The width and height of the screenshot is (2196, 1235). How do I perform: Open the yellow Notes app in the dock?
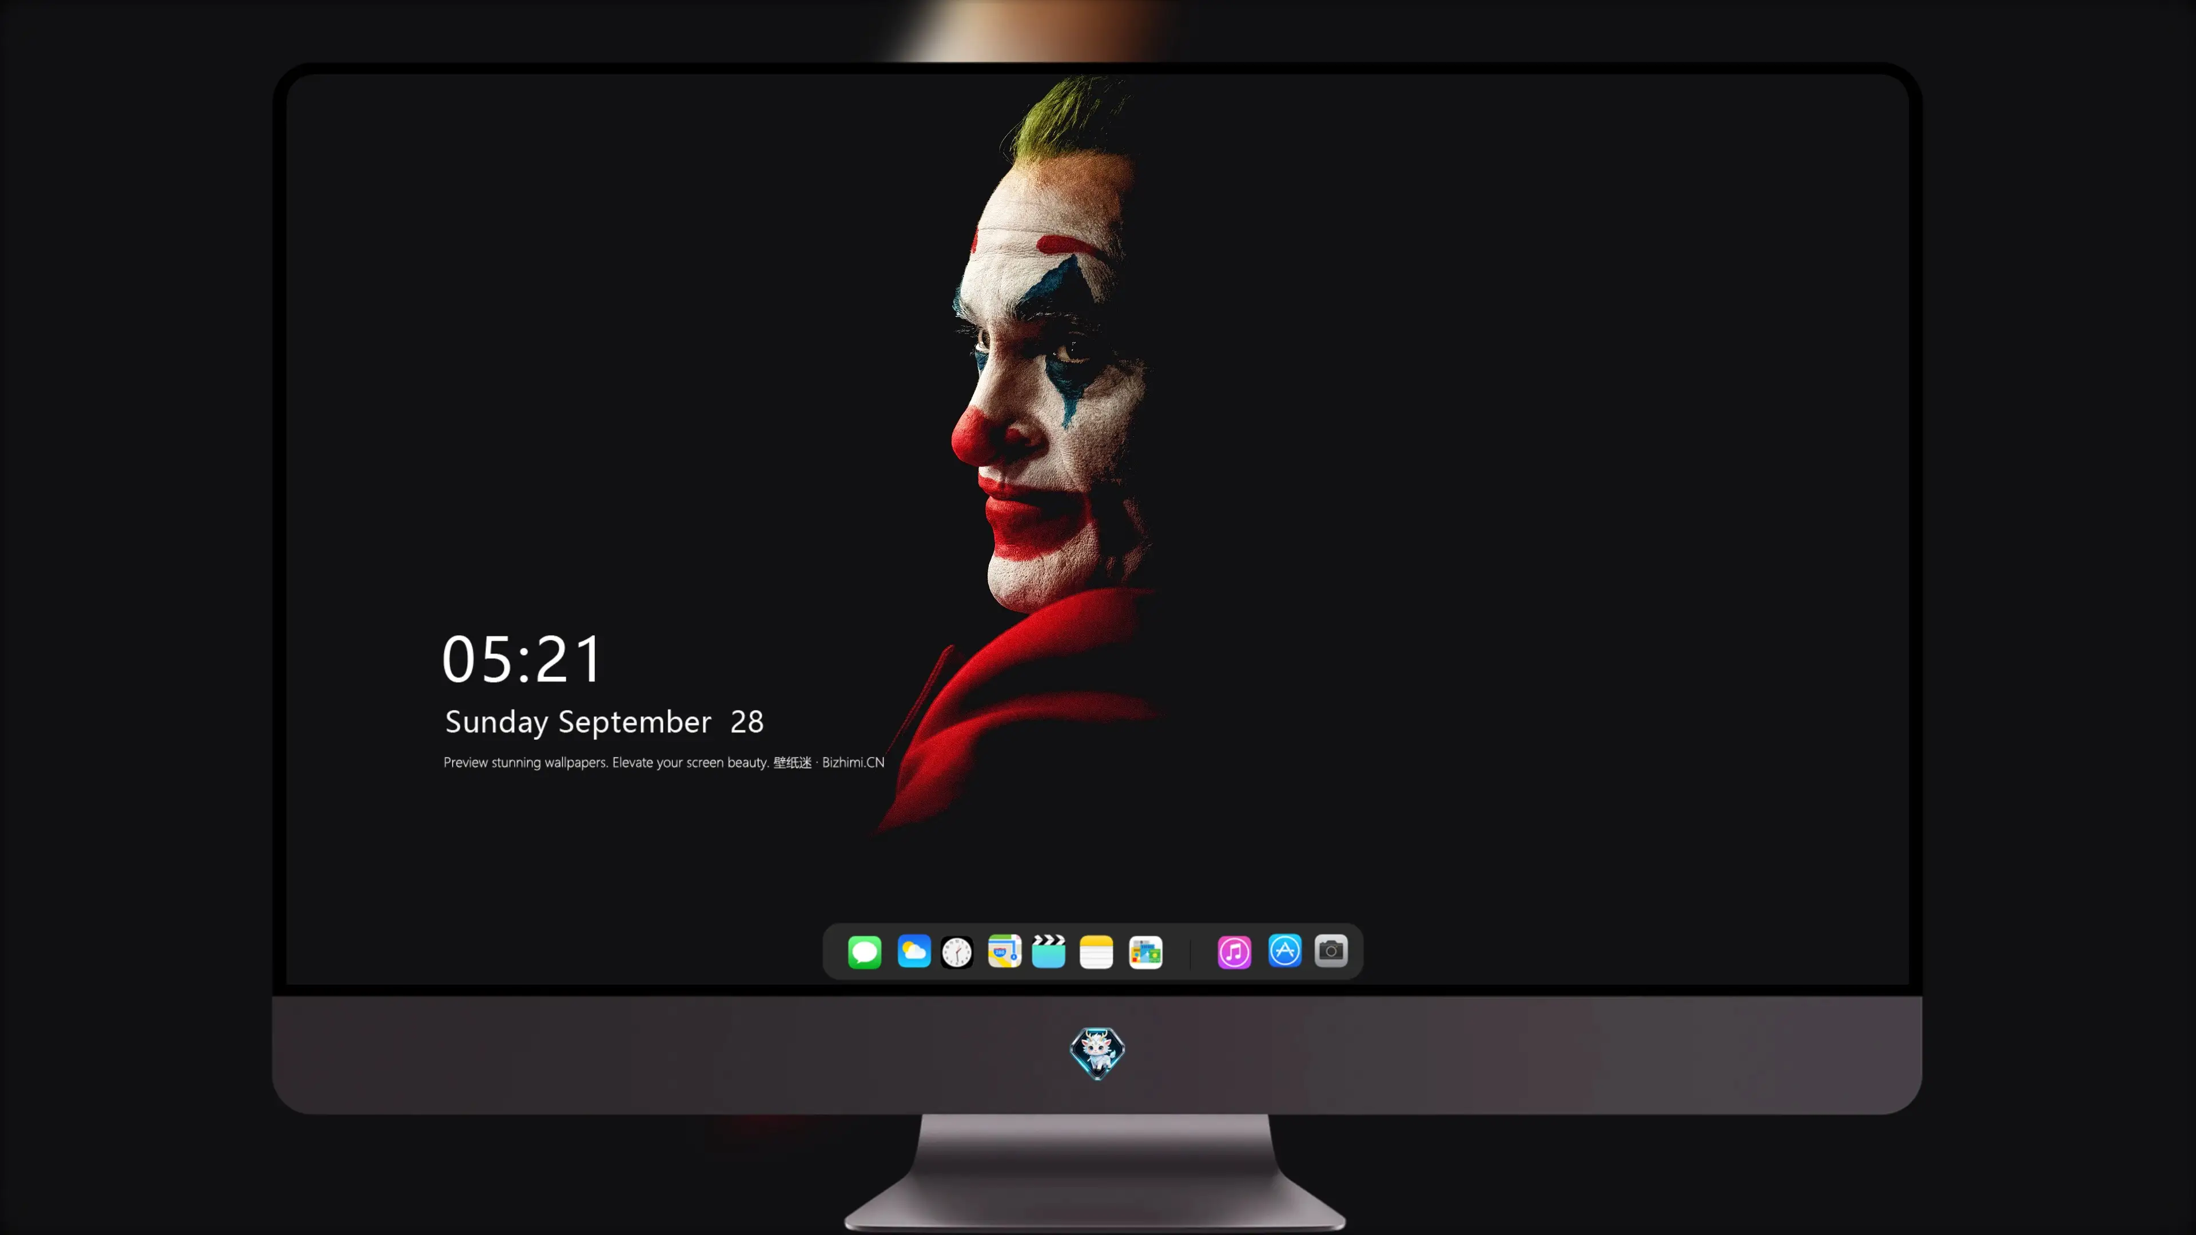tap(1096, 951)
